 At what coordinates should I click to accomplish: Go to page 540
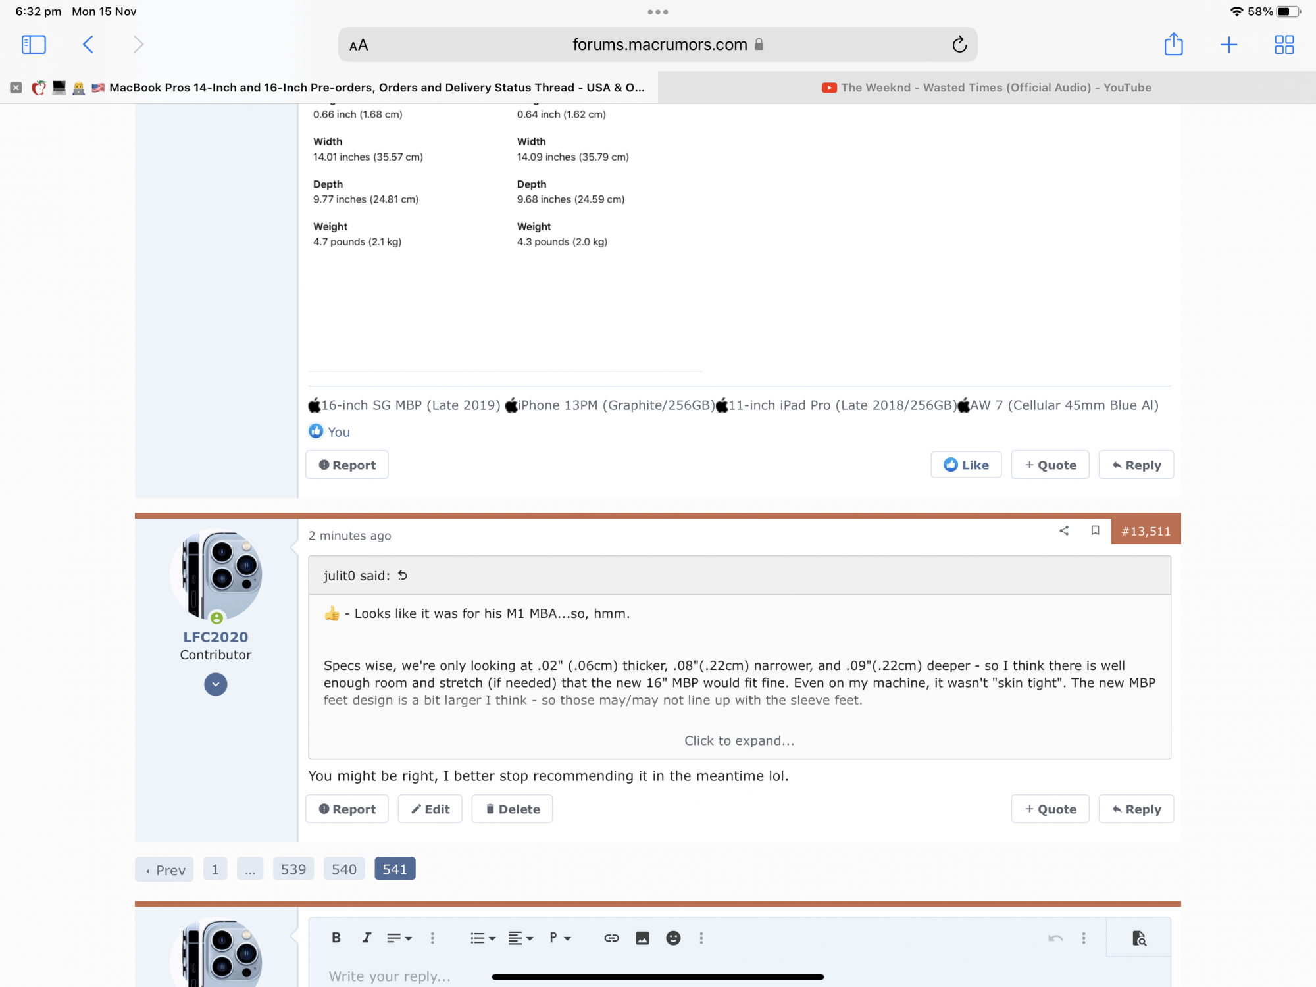[343, 869]
